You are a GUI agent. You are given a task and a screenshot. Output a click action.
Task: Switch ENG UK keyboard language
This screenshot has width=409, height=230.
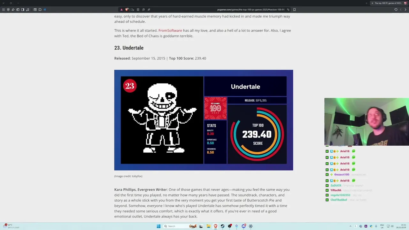tap(382, 226)
